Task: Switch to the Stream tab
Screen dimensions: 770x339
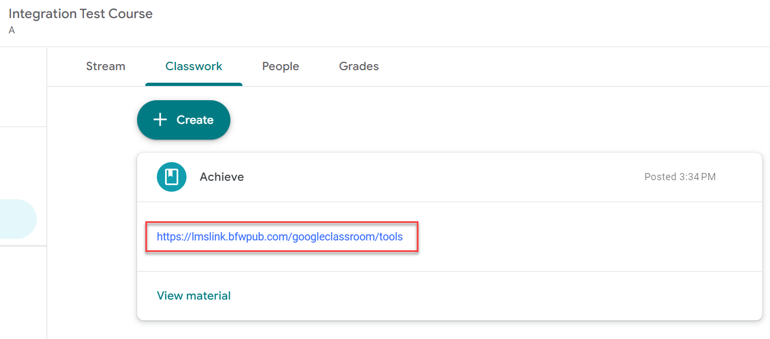Action: [105, 66]
